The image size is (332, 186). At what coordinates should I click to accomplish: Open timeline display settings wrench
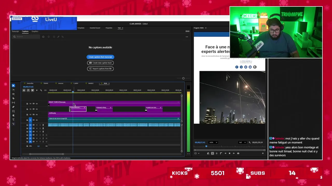click(41, 90)
